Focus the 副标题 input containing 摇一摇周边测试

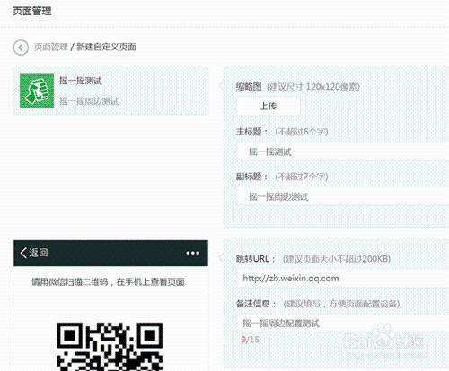tap(343, 196)
